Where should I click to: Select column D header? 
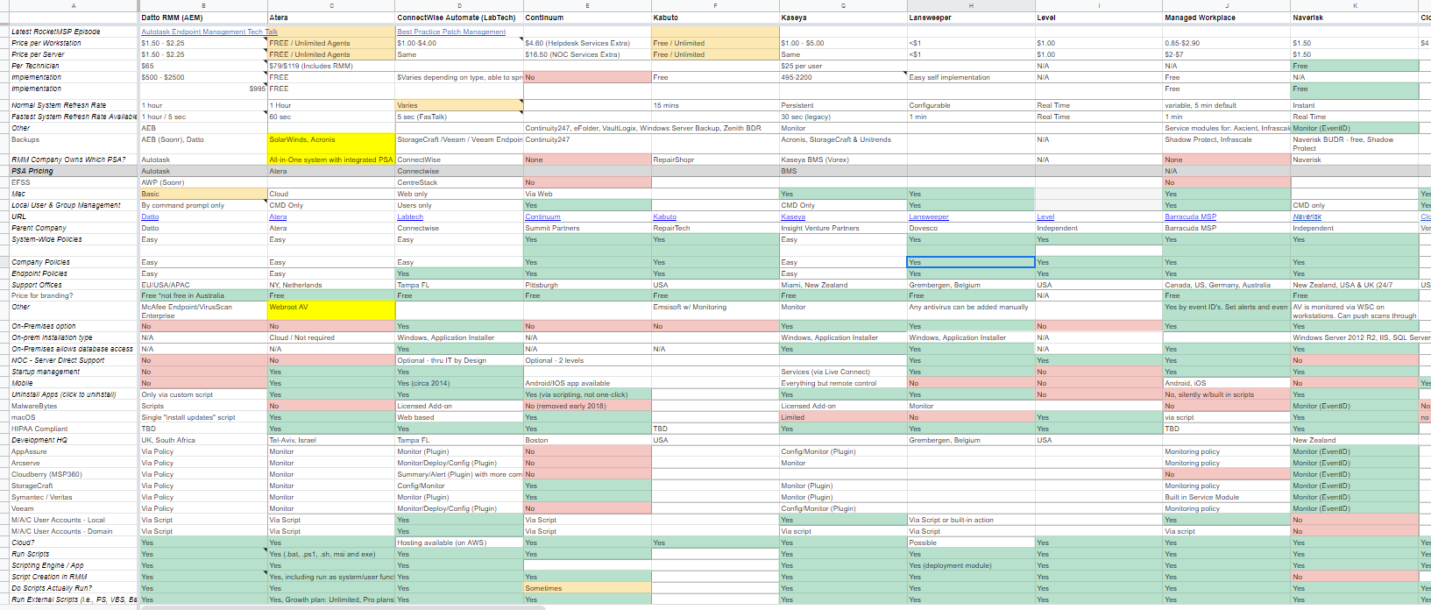tap(459, 5)
